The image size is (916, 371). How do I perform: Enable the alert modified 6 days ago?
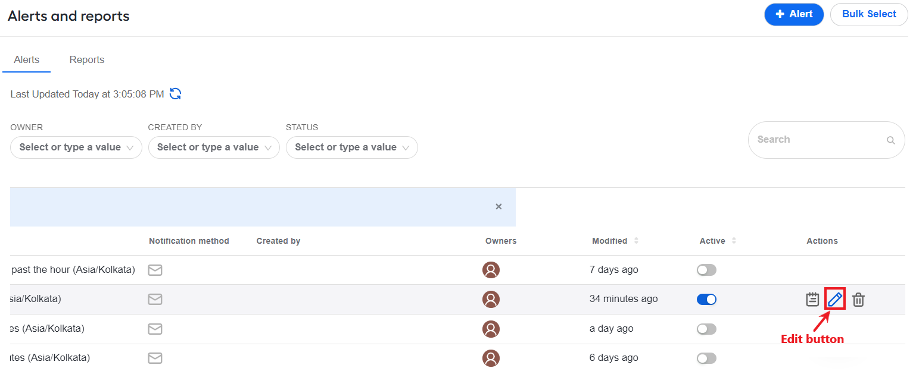(x=706, y=358)
